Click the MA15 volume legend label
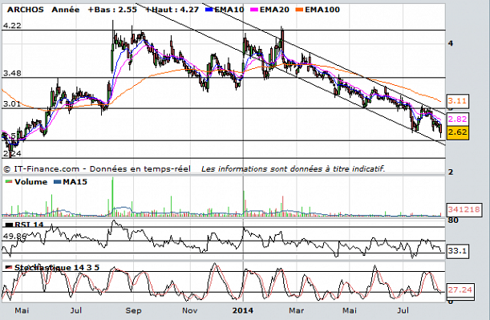This screenshot has width=490, height=320. 75,182
